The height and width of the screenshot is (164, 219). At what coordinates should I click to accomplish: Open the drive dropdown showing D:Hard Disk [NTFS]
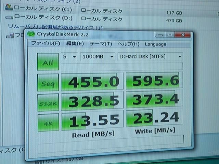tap(150, 57)
